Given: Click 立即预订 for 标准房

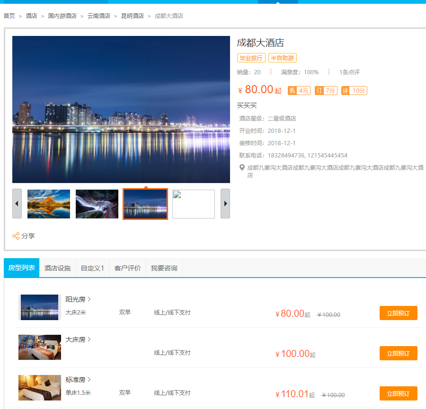Looking at the screenshot, I should (398, 394).
